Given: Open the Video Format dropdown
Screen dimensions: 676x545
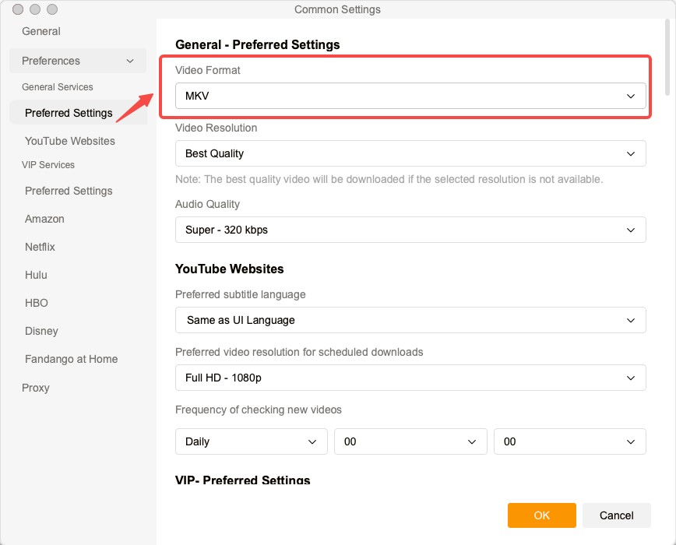Looking at the screenshot, I should coord(410,96).
